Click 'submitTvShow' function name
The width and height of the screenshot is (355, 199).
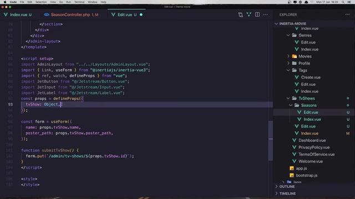coord(55,150)
